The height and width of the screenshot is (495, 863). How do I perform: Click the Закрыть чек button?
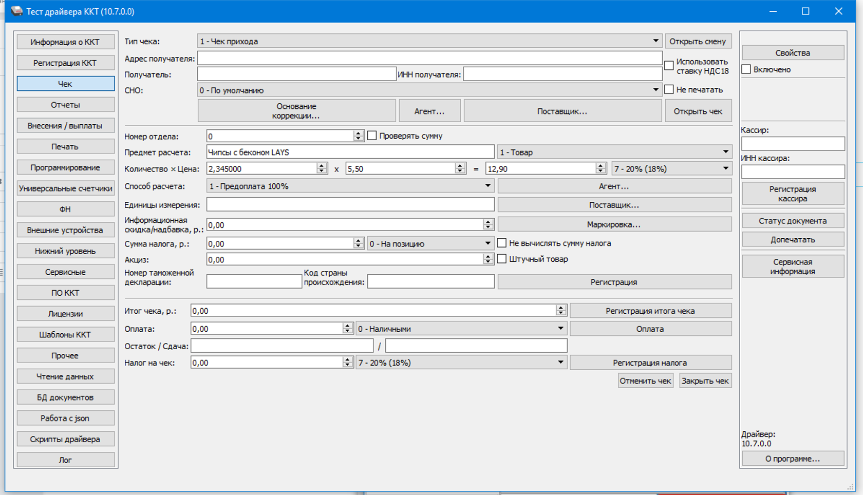click(x=705, y=380)
